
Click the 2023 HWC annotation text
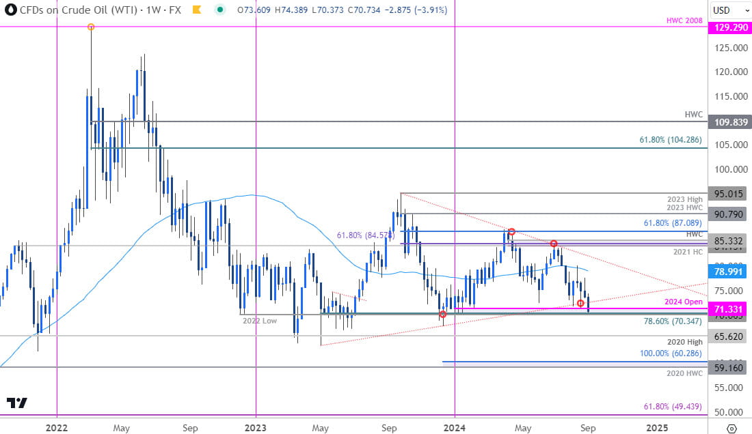(x=685, y=207)
